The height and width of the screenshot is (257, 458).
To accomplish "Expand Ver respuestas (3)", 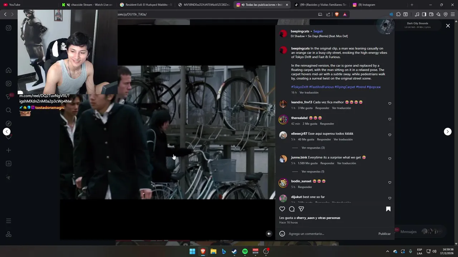I will point(313,148).
